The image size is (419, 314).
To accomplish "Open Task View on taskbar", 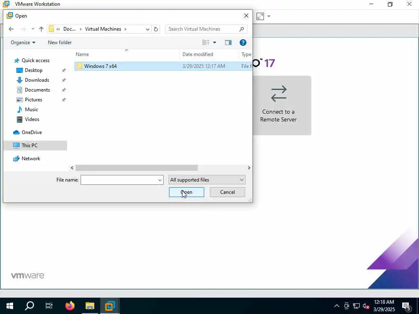I will [x=49, y=306].
